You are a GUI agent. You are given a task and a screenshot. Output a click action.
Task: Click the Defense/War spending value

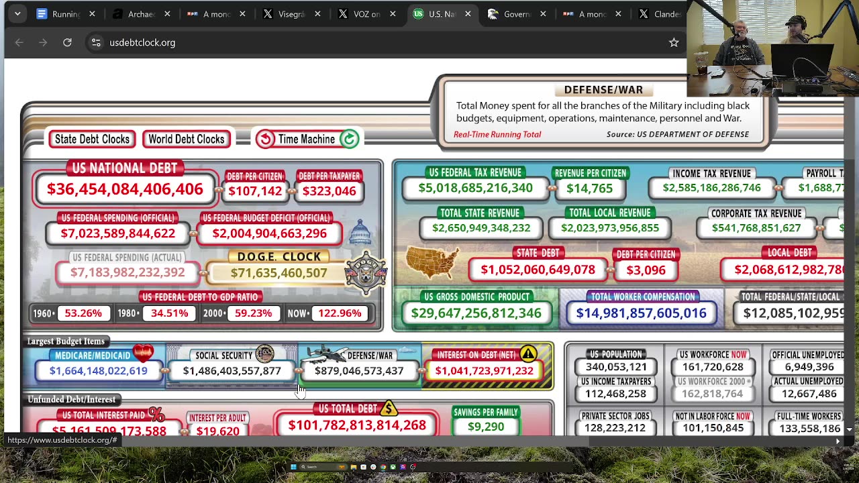[x=359, y=371]
